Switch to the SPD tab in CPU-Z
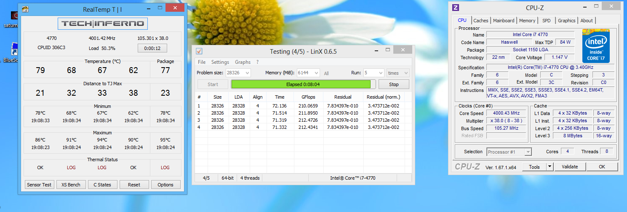The width and height of the screenshot is (627, 212). pyautogui.click(x=546, y=21)
